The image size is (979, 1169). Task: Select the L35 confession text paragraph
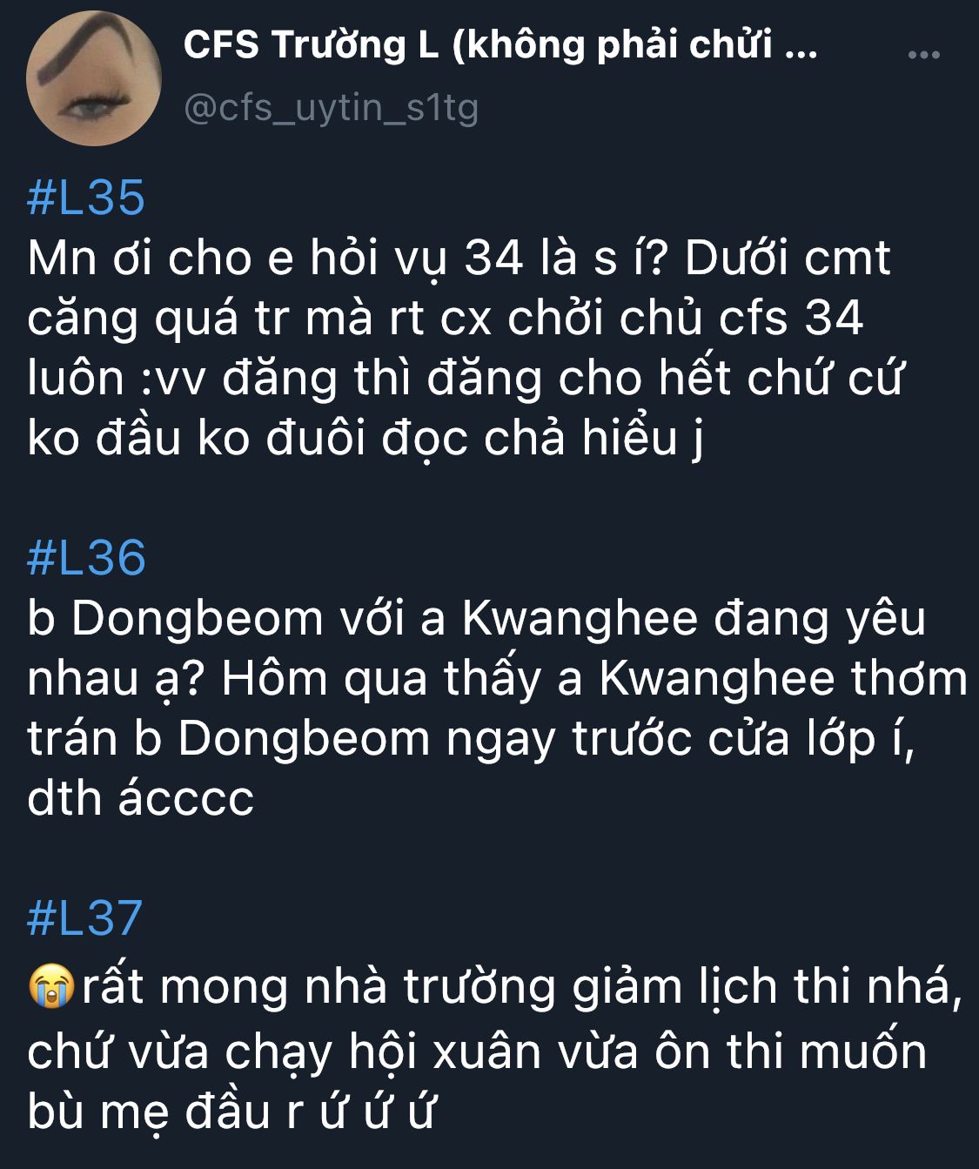pos(466,348)
